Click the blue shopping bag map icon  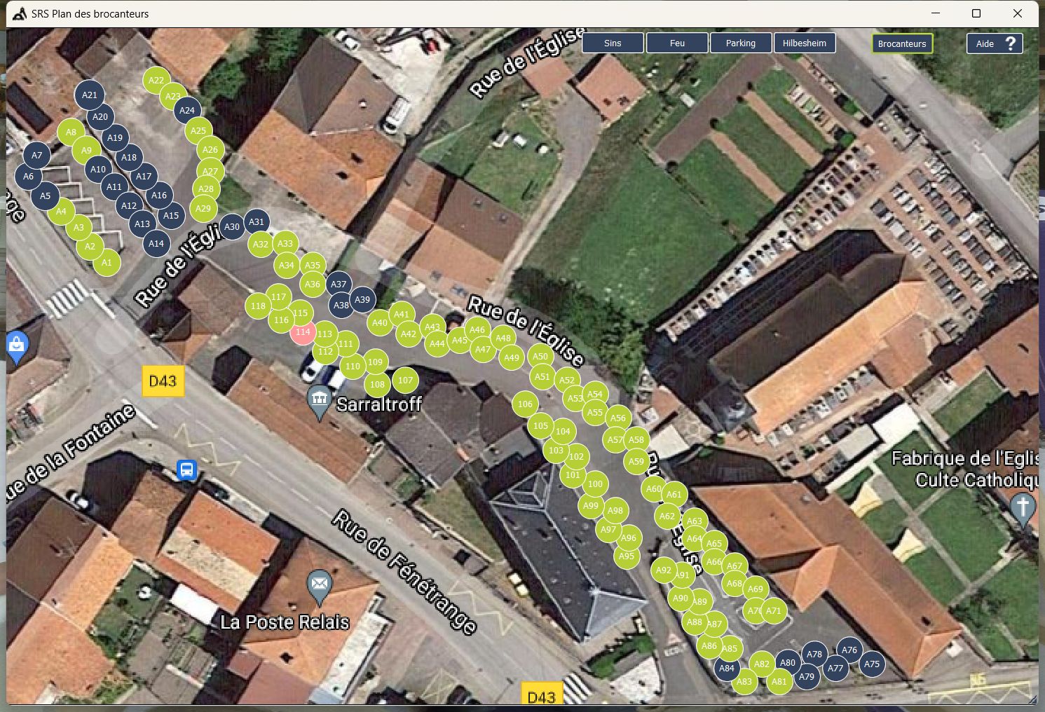tap(16, 346)
